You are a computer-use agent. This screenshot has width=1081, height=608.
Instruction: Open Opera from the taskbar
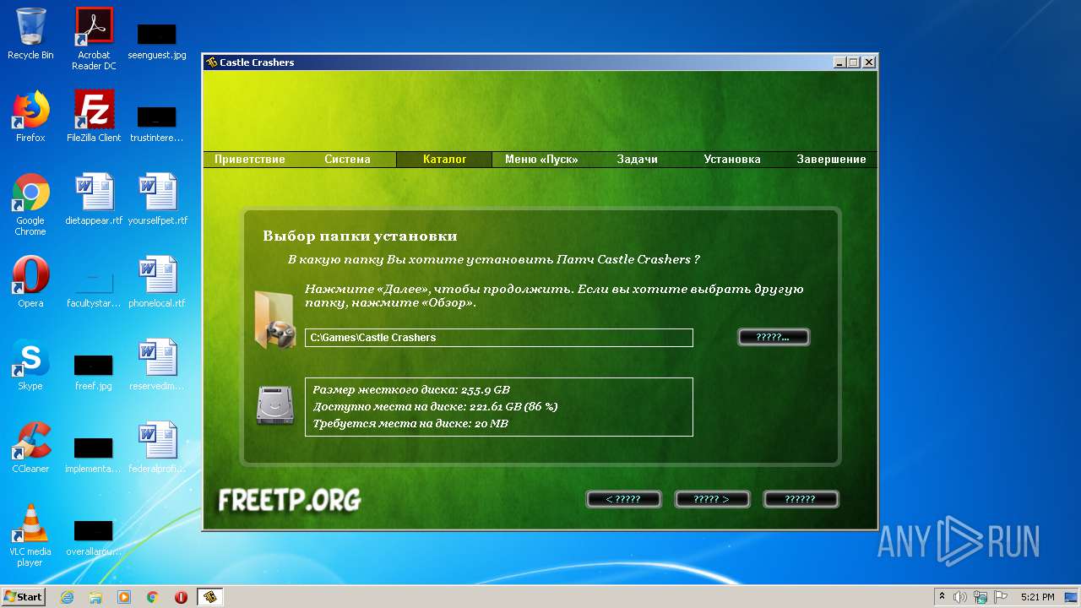click(x=181, y=597)
